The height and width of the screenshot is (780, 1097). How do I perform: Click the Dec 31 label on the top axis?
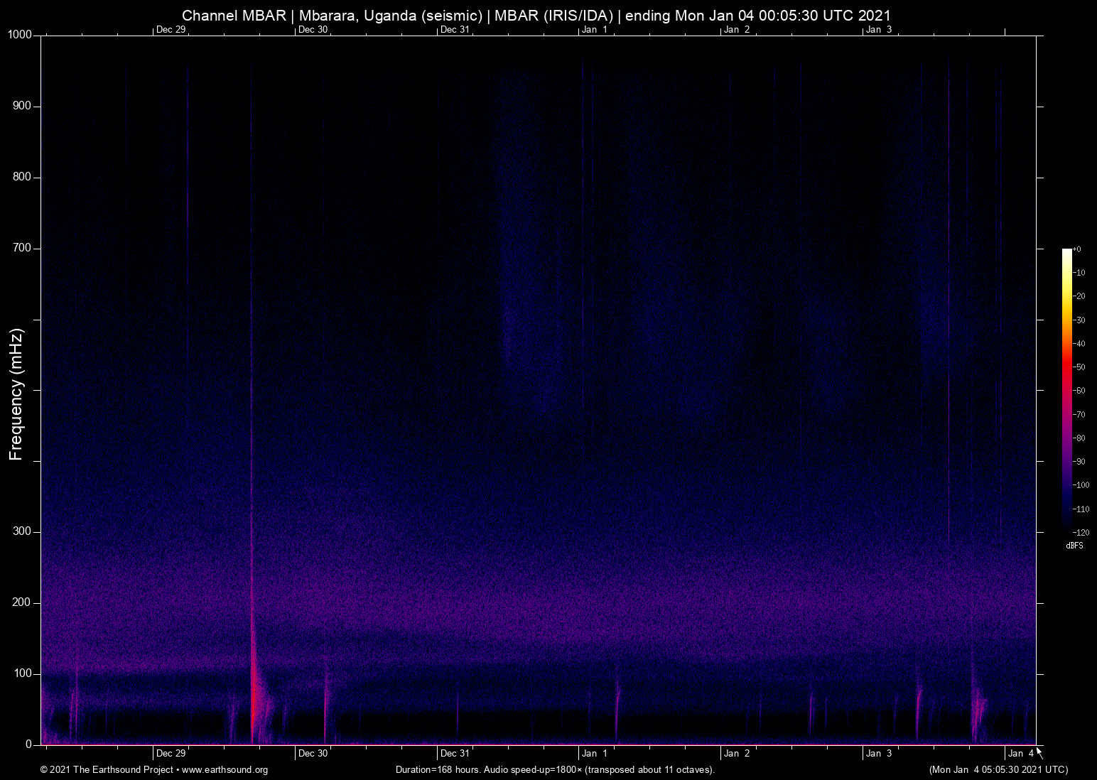pos(455,30)
